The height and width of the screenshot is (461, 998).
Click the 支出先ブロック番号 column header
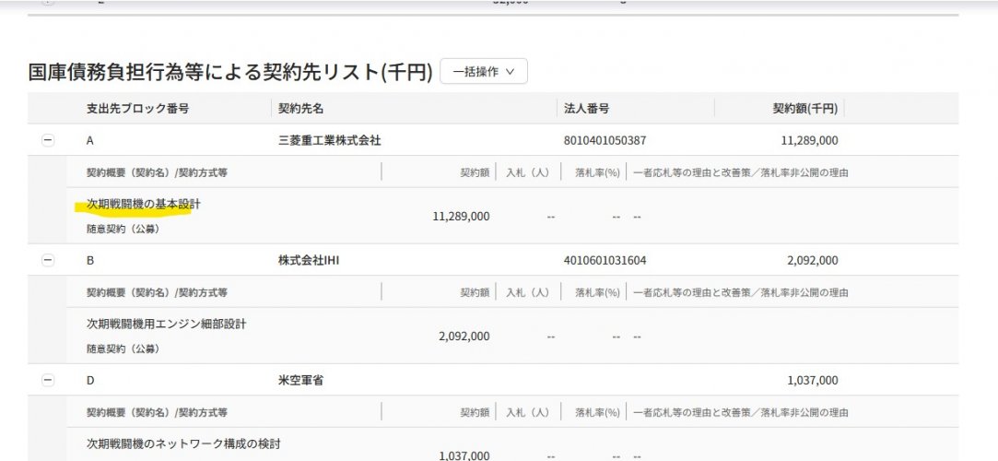point(137,108)
